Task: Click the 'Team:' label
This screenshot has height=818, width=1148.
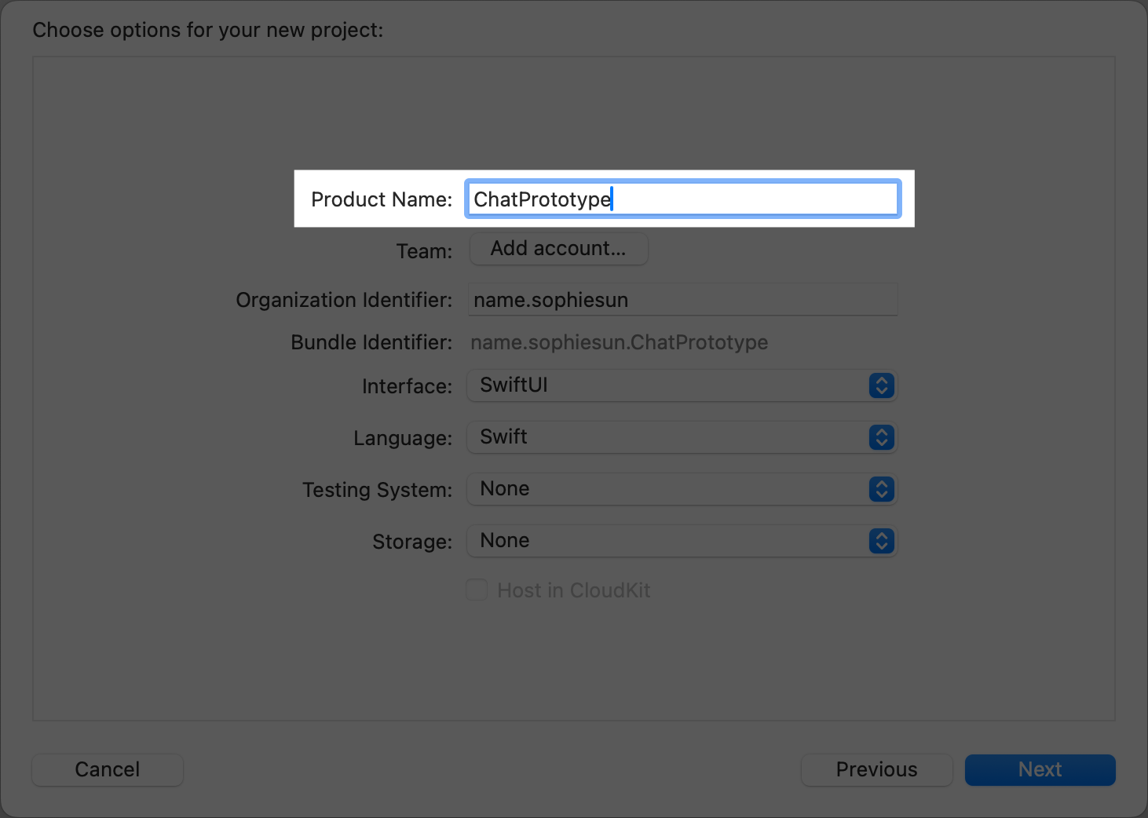Action: [424, 251]
